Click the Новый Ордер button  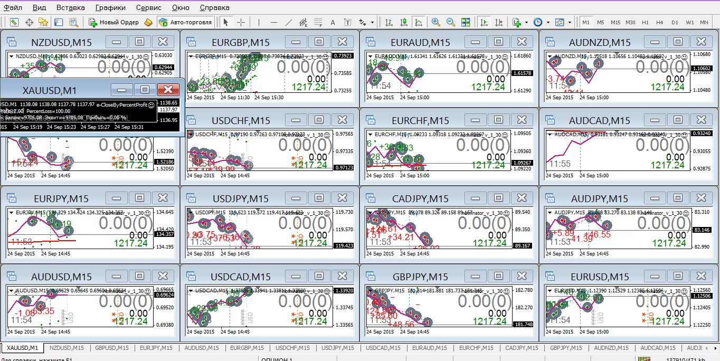(113, 22)
